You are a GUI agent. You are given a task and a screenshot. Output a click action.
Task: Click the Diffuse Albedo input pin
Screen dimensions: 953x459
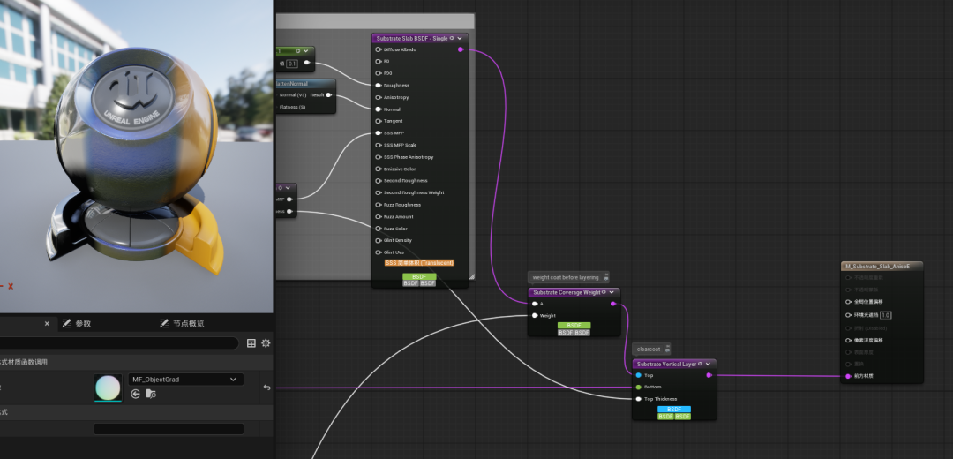[379, 49]
